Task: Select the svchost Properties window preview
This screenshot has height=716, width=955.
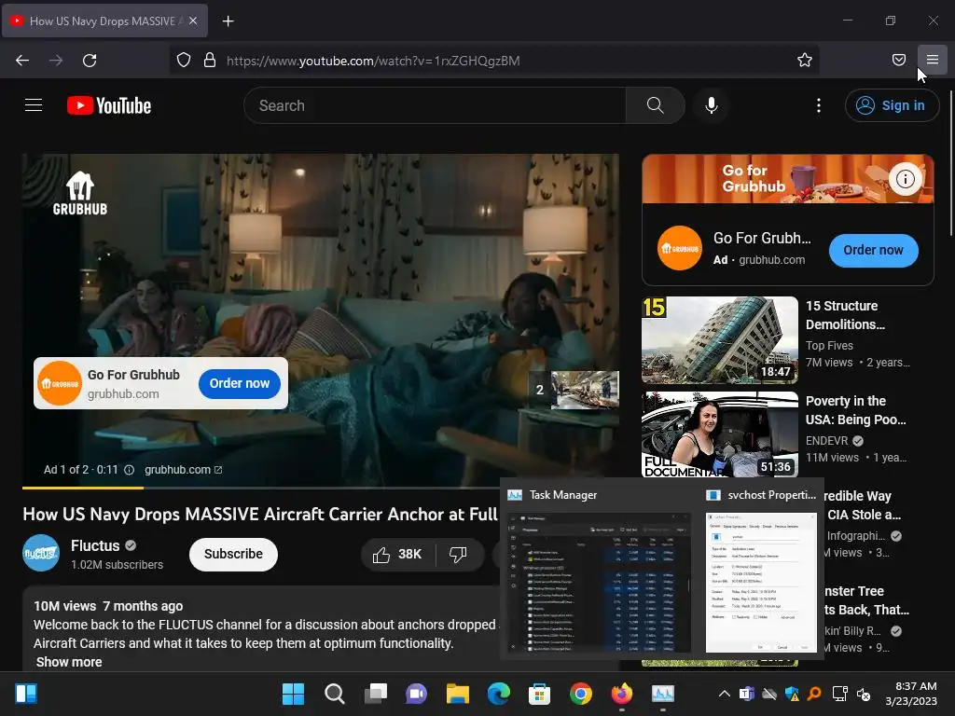Action: pyautogui.click(x=761, y=572)
